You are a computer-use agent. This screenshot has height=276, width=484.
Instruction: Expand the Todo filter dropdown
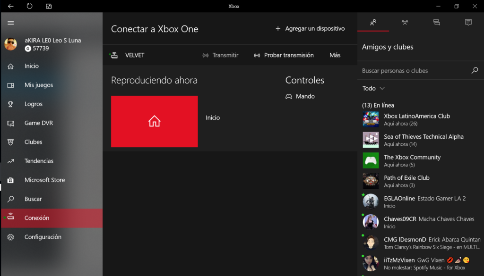point(373,88)
